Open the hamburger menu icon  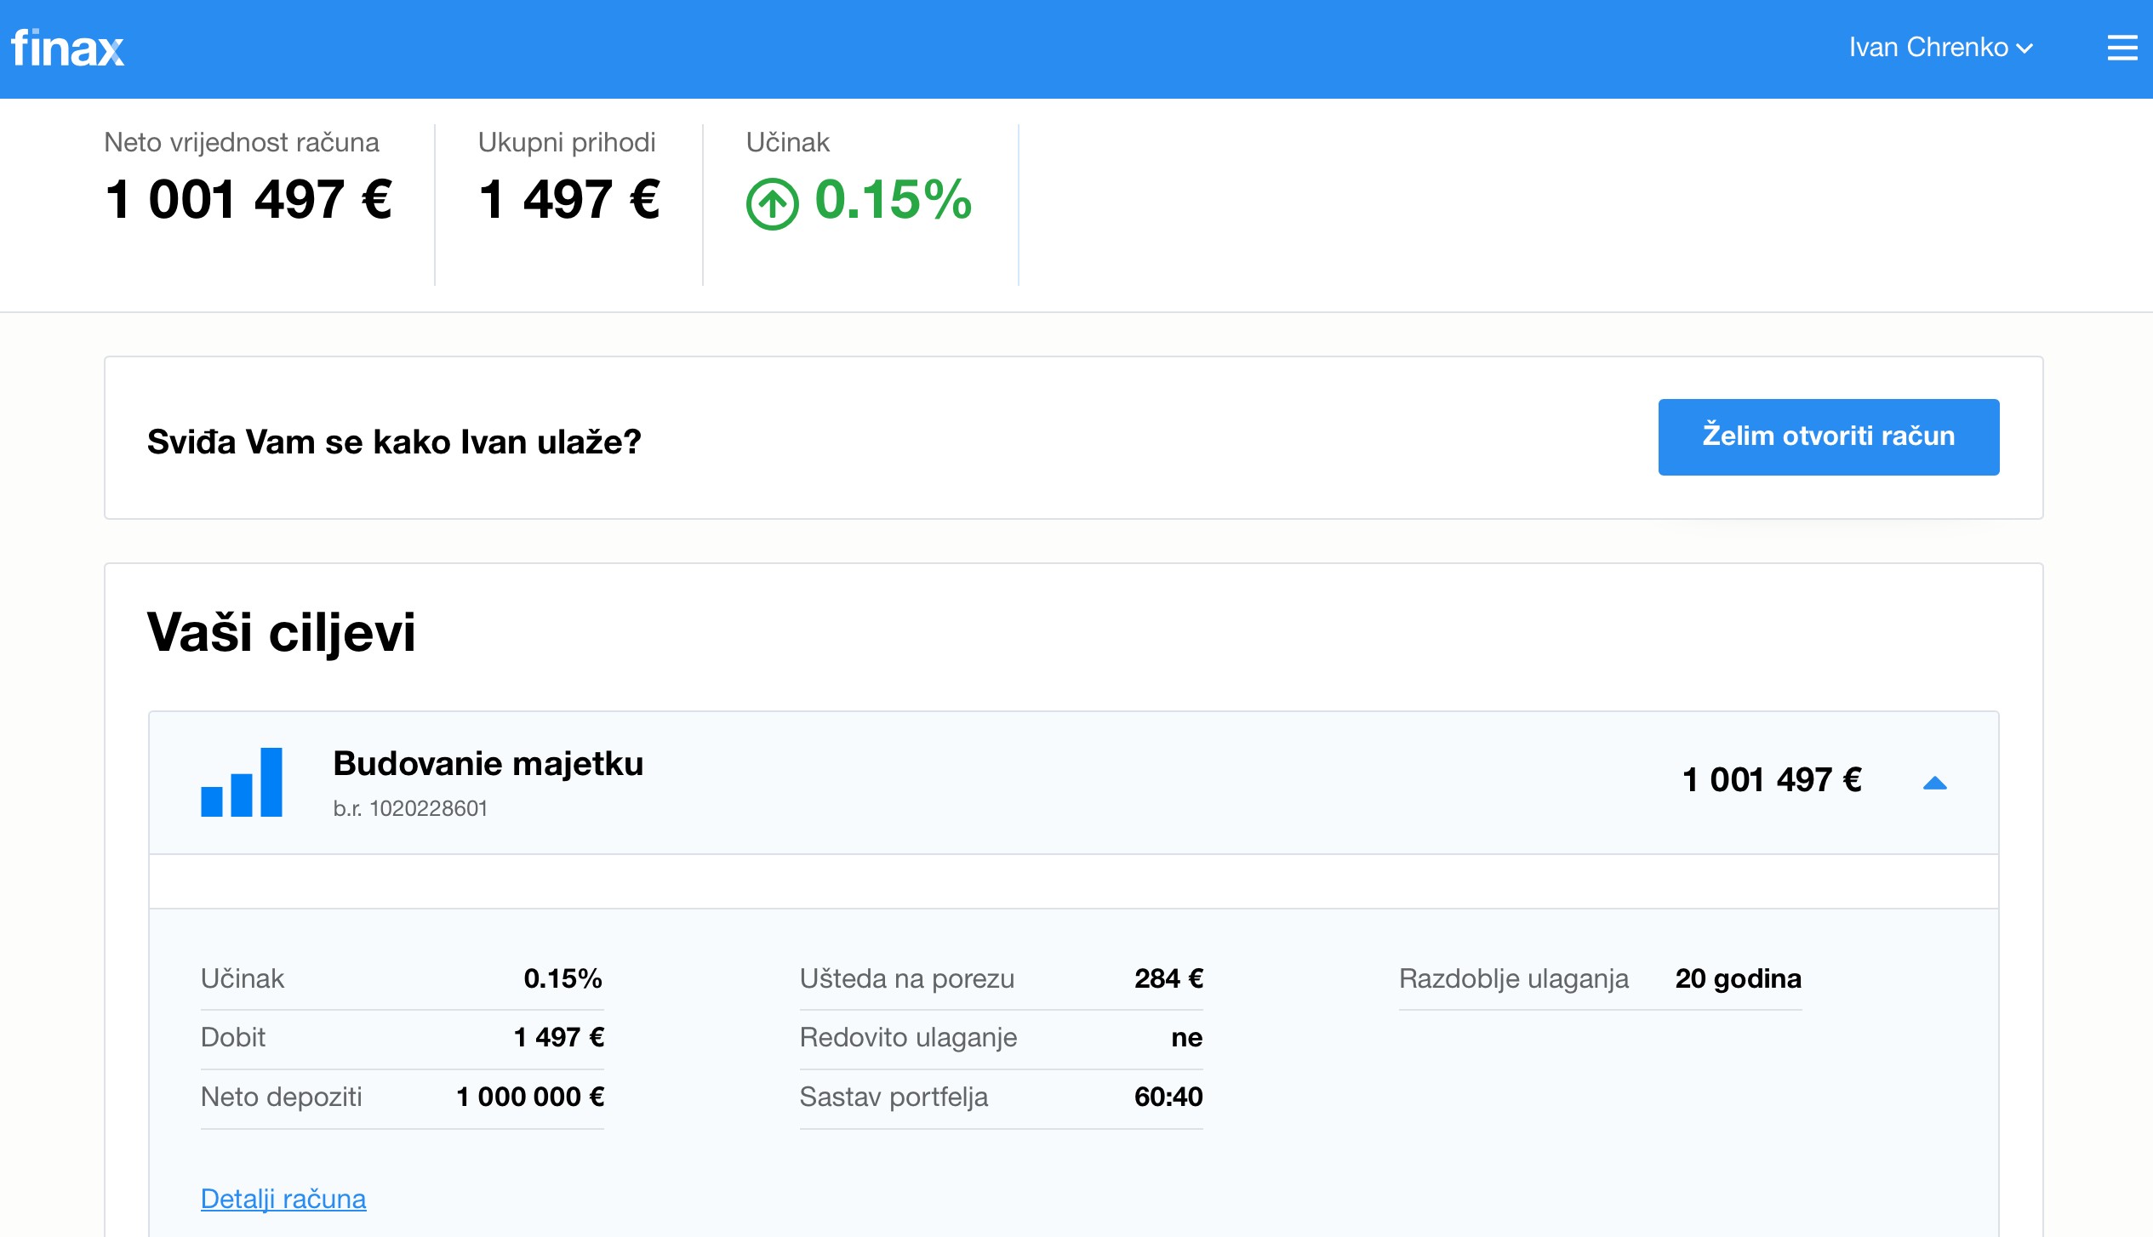click(2122, 48)
